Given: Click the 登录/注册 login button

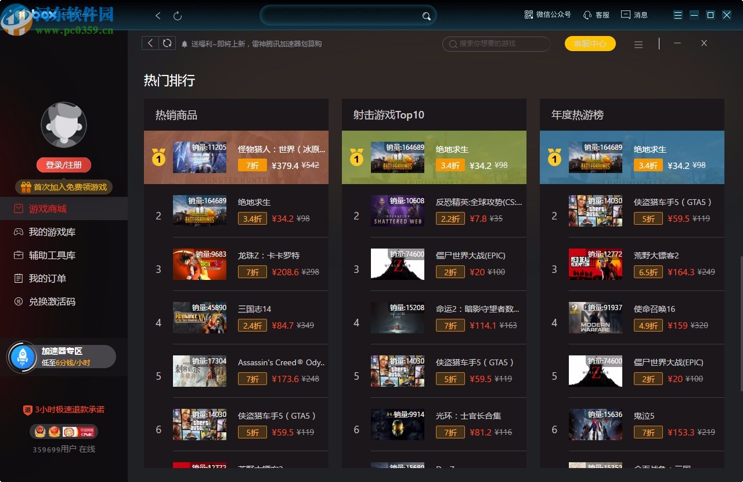Looking at the screenshot, I should [64, 164].
